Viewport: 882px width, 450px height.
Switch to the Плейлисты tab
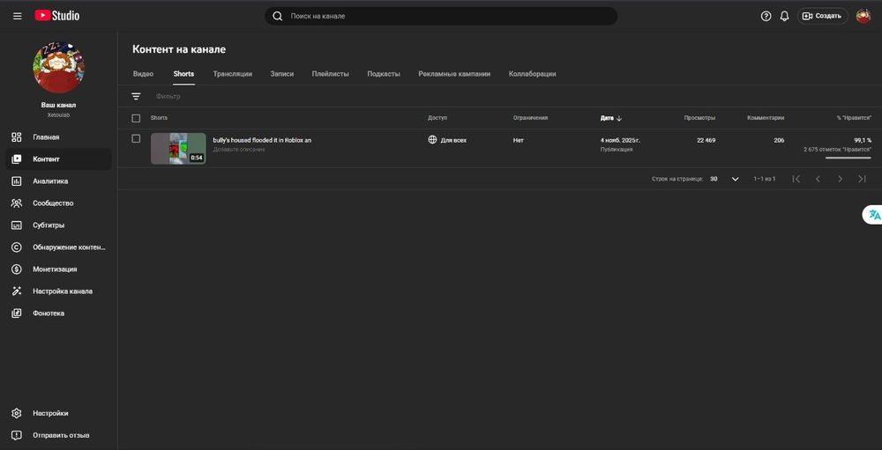(x=330, y=74)
